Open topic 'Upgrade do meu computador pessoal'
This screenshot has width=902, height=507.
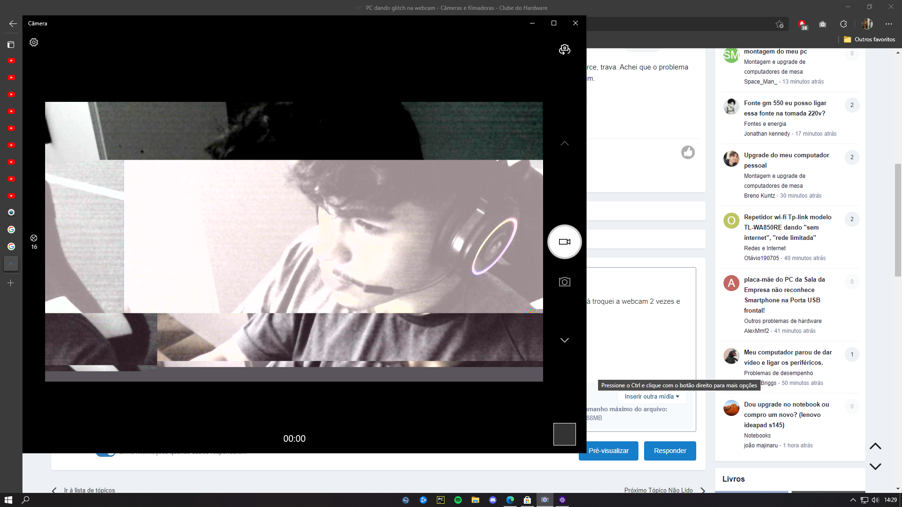click(x=786, y=160)
